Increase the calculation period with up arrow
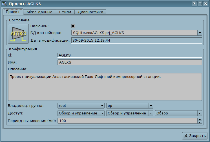210x142 pixels. point(200,119)
